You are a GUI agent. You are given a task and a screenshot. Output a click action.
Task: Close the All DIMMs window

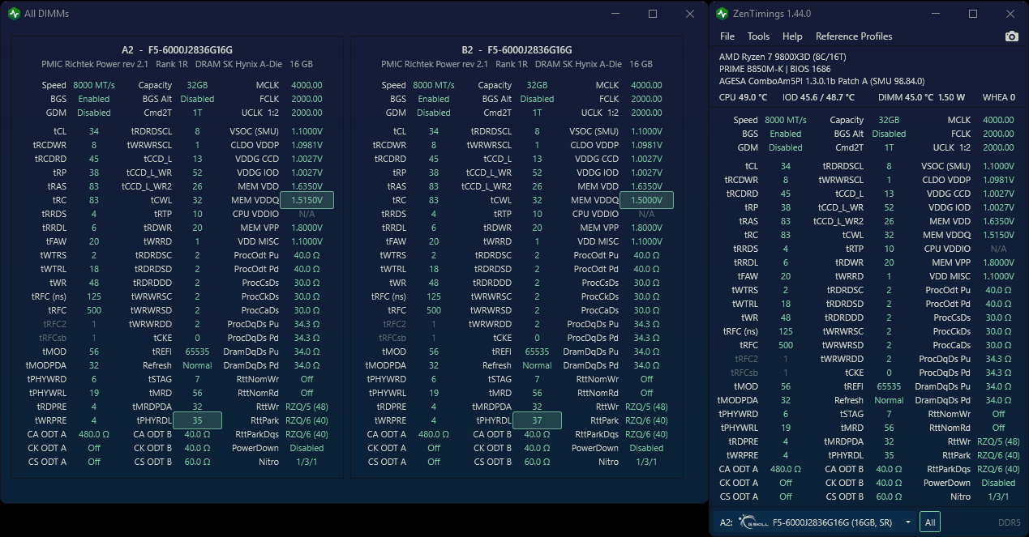click(x=690, y=14)
